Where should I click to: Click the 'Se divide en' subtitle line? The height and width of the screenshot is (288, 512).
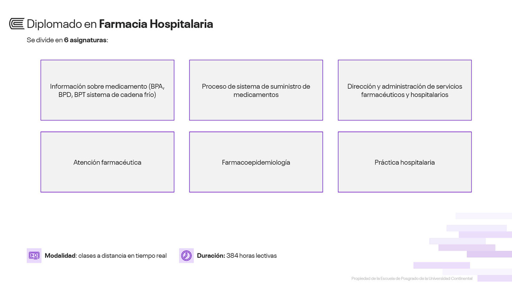click(x=67, y=40)
